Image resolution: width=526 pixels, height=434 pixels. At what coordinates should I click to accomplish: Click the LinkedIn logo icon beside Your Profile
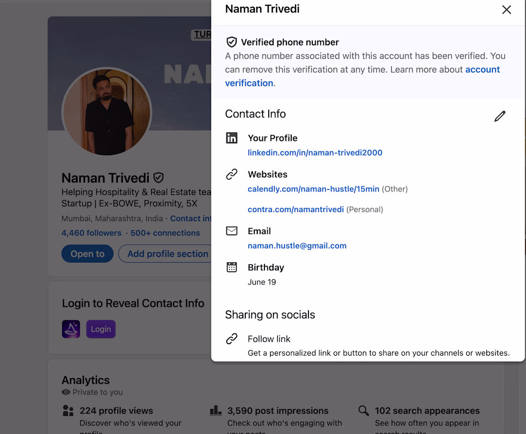(232, 138)
